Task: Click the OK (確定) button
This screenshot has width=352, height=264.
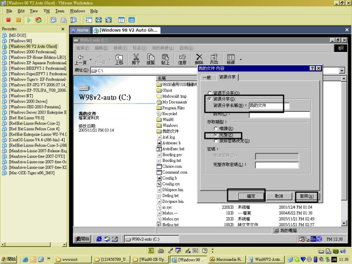Action: pyautogui.click(x=251, y=196)
